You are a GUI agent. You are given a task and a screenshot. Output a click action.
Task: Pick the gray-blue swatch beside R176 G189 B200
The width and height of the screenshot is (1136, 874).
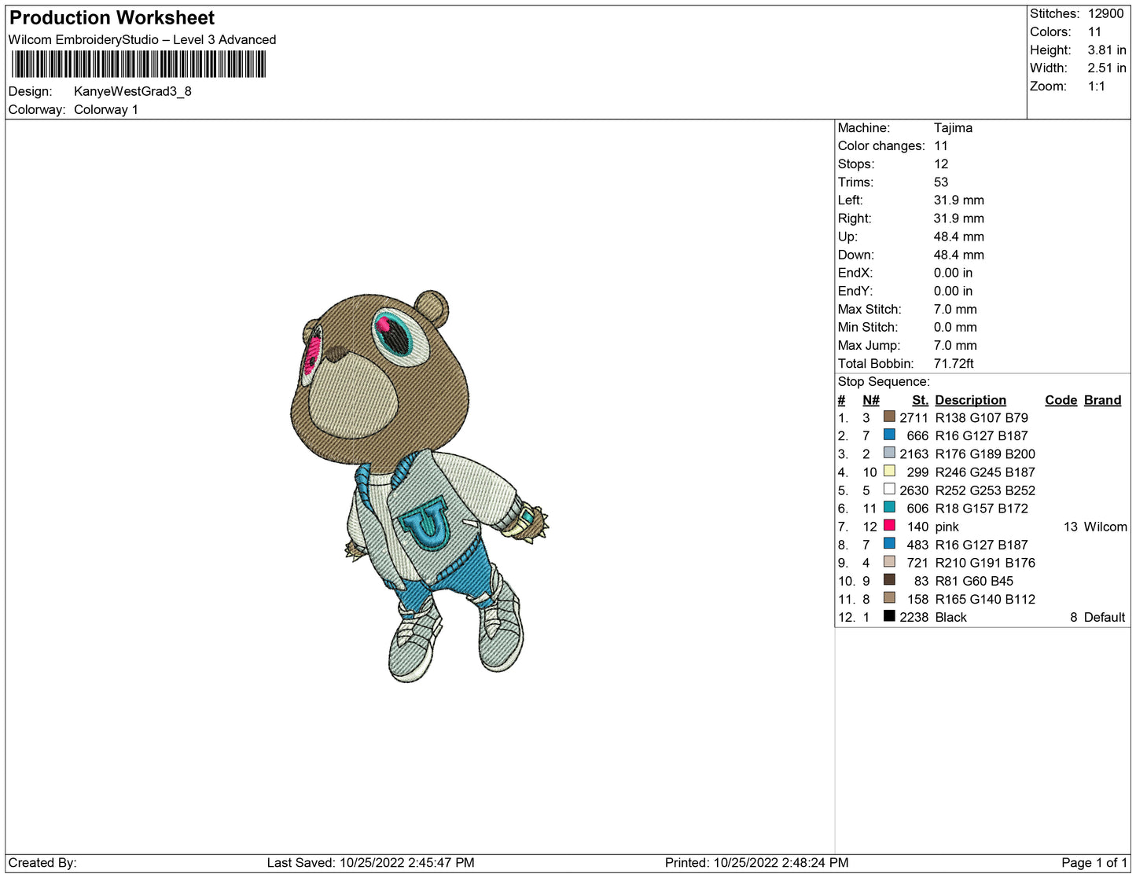click(x=889, y=453)
